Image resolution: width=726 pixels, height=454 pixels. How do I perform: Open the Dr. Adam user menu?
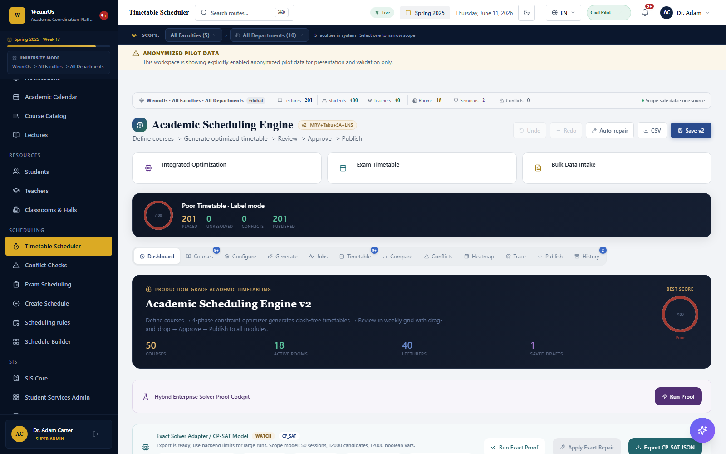tap(685, 13)
